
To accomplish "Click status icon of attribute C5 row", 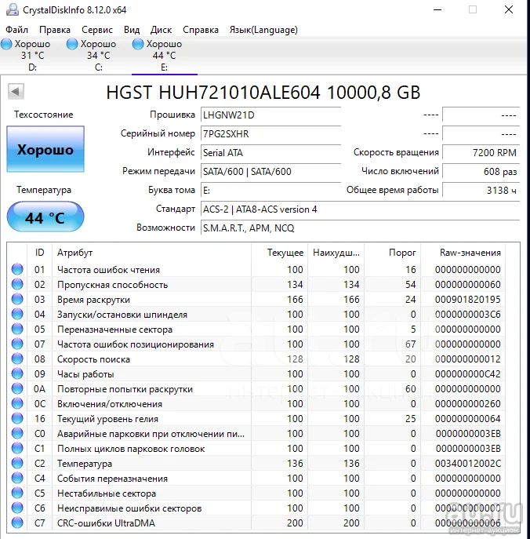I will click(17, 493).
